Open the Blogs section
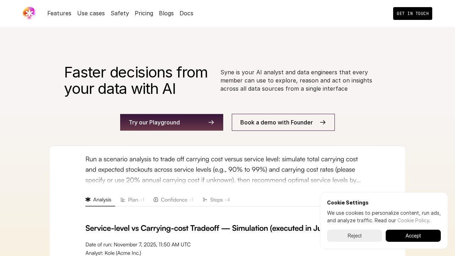 (x=166, y=14)
